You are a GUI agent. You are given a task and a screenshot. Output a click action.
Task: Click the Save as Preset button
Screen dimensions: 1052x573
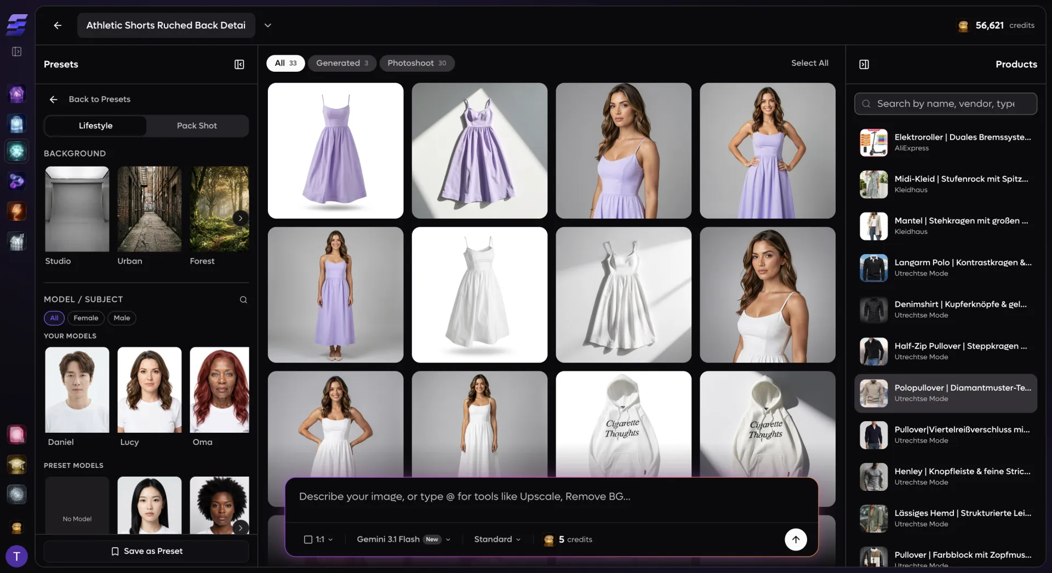tap(146, 551)
